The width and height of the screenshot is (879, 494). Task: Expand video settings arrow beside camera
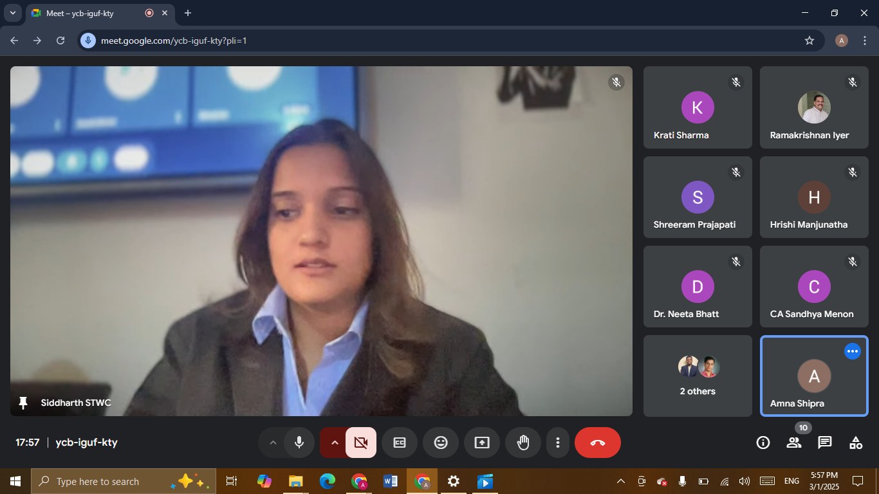click(334, 443)
